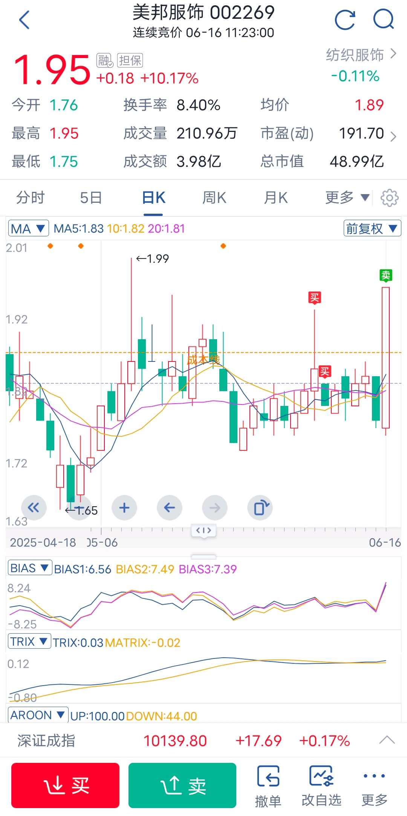
Task: Open TRIX indicator dropdown
Action: [29, 641]
